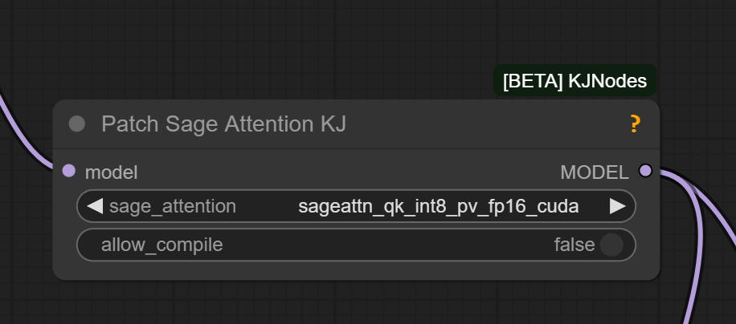Open the orange question mark help

pos(635,124)
